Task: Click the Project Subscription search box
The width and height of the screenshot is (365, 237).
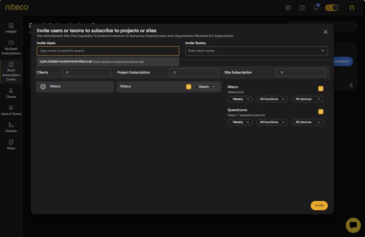Action: (x=194, y=72)
